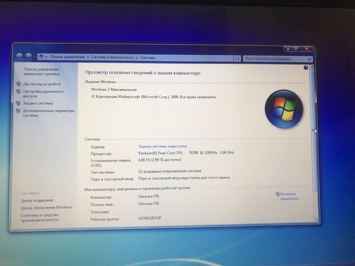Viewport: 355px width, 266px height.
Task: Close the System window
Action: [x=307, y=49]
